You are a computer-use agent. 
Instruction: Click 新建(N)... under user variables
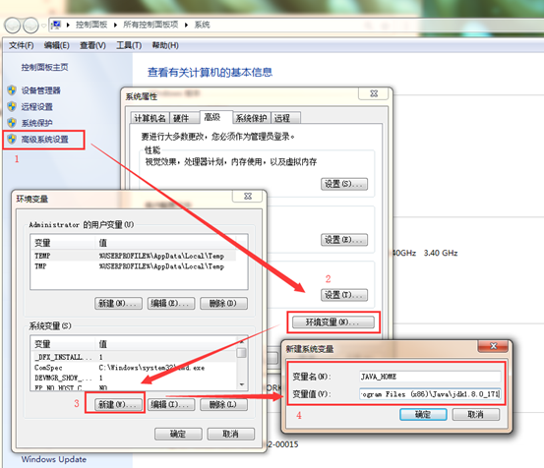tap(118, 304)
